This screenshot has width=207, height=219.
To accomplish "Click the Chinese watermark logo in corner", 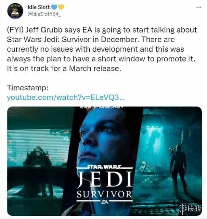I will [x=190, y=209].
